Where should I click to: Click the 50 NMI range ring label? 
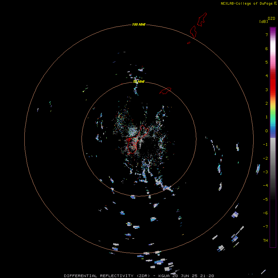coord(139,82)
